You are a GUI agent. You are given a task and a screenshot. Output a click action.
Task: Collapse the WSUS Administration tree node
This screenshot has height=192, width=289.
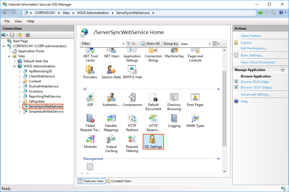[x=15, y=66]
